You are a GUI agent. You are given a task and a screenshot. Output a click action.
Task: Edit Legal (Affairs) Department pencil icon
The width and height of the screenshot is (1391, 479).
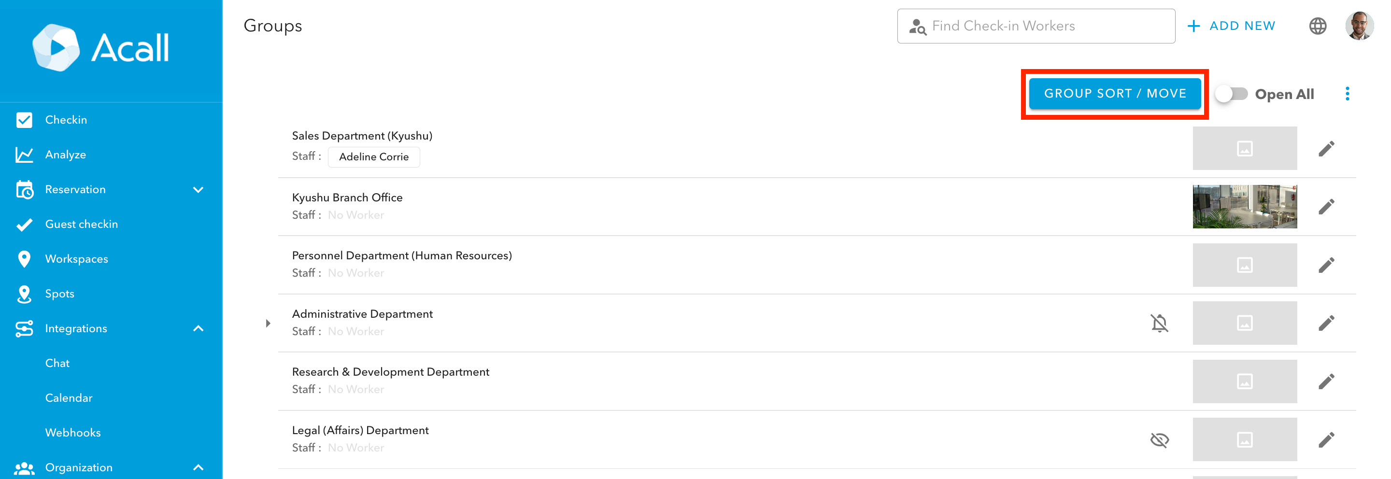click(1326, 439)
